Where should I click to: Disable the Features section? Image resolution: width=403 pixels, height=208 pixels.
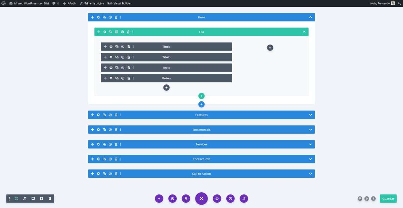[x=110, y=115]
